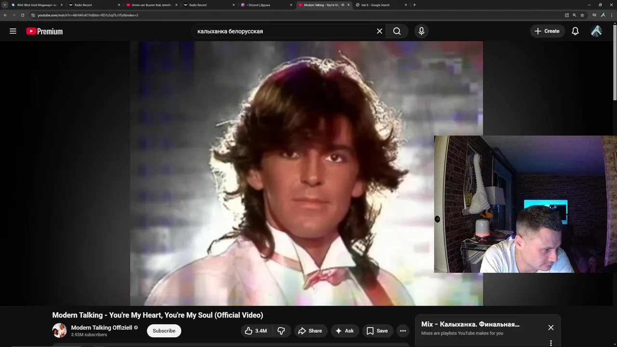Click the video title text
The height and width of the screenshot is (347, 617).
(x=158, y=315)
